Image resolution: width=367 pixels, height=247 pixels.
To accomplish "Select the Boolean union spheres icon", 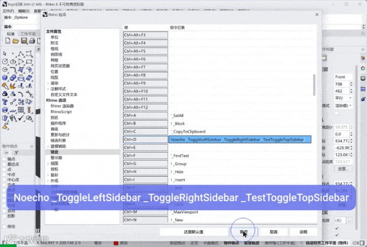I will tap(13, 78).
